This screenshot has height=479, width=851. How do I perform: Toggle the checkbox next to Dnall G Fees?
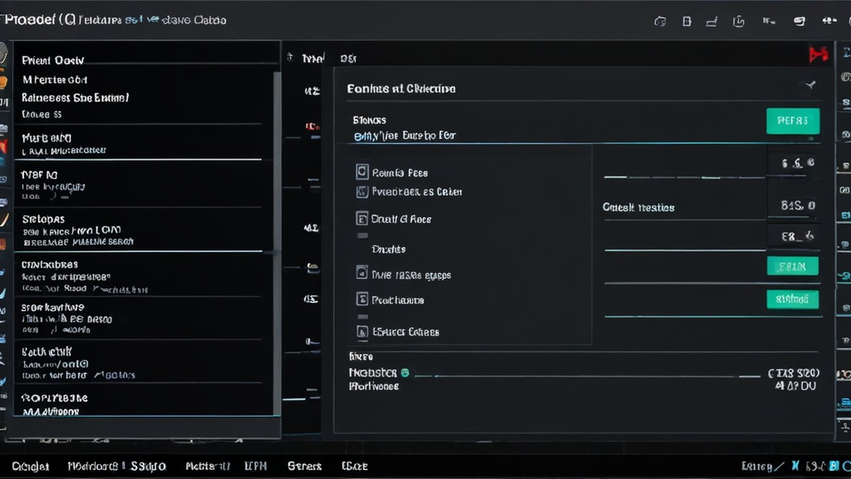(361, 219)
